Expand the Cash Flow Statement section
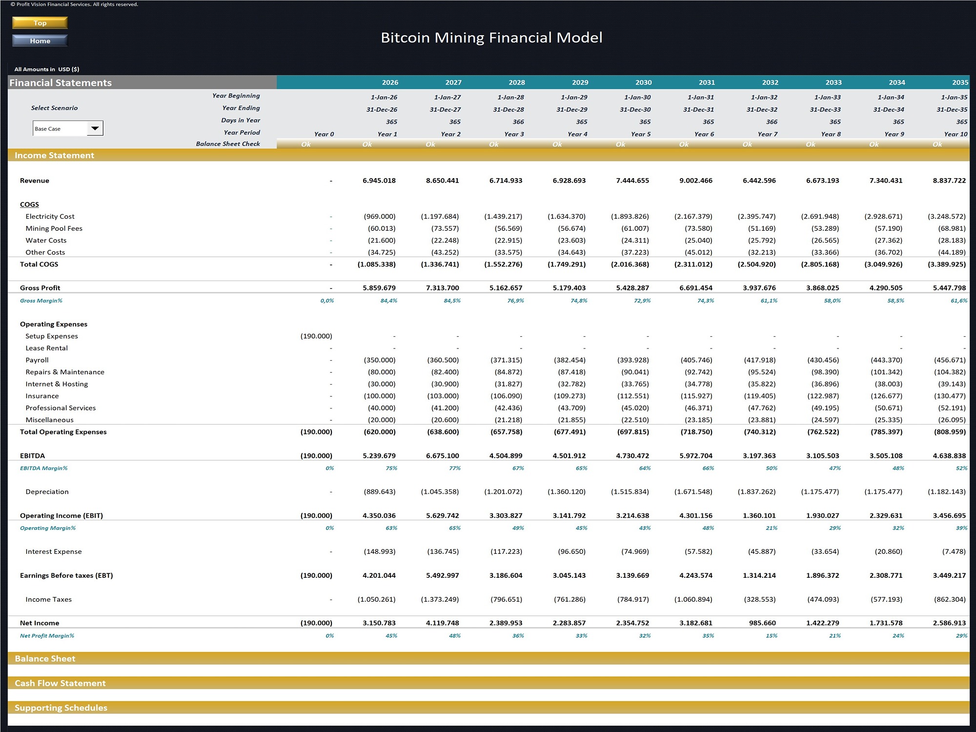976x732 pixels. click(x=60, y=683)
